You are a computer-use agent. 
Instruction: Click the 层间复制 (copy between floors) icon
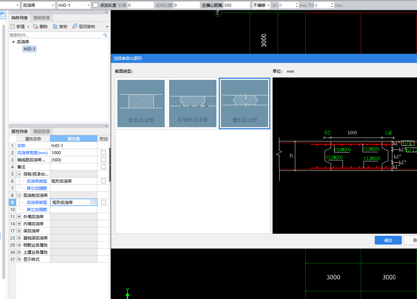pyautogui.click(x=75, y=26)
